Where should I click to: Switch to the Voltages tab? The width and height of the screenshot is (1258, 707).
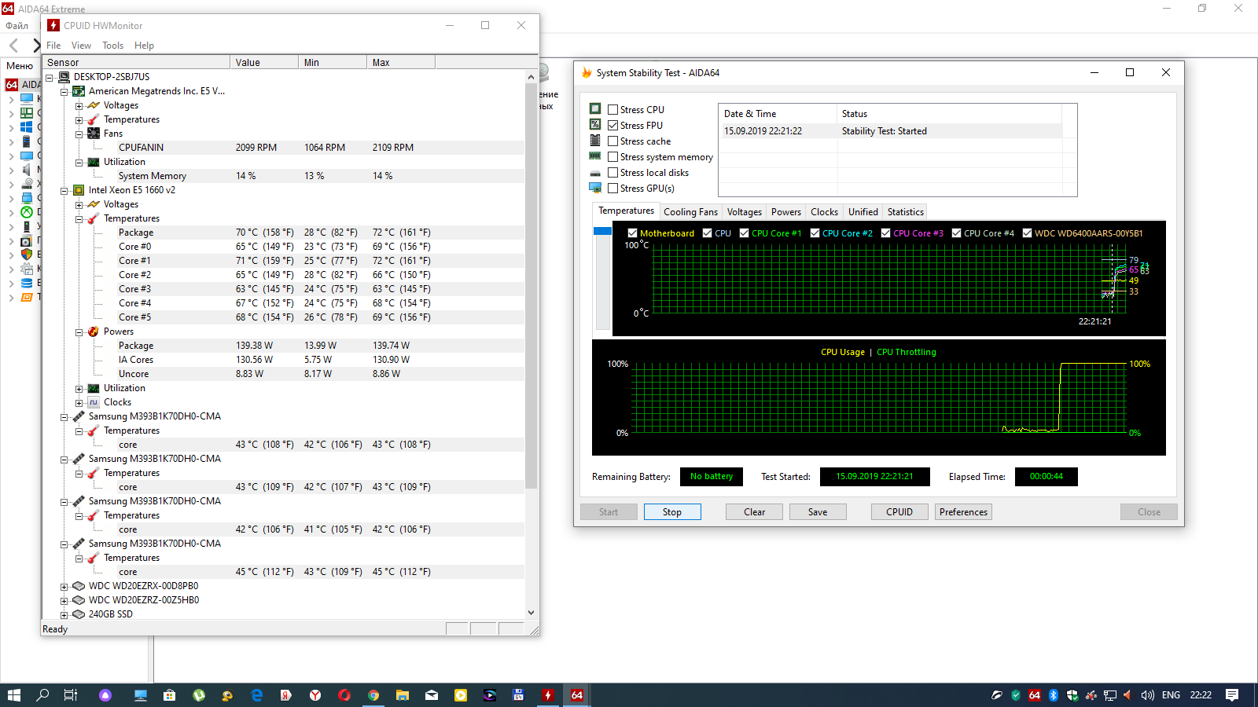(x=744, y=212)
